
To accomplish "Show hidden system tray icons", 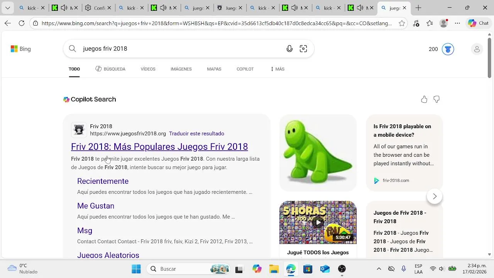I will click(x=379, y=269).
